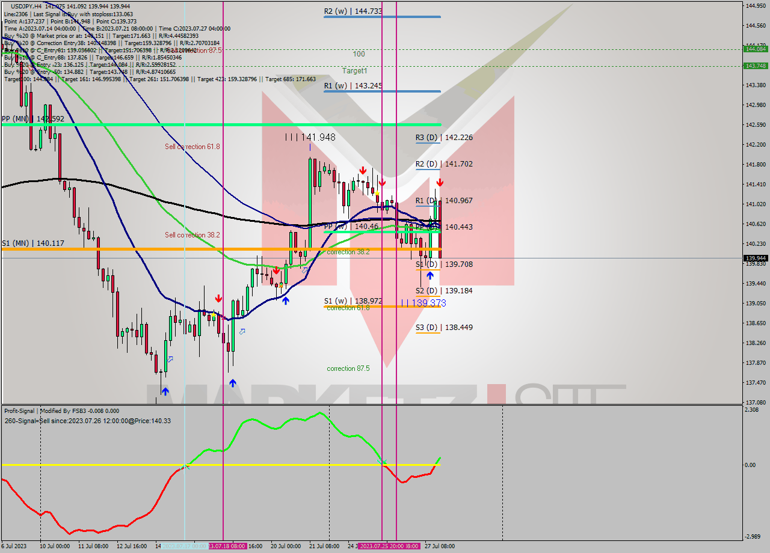Select the Sell correction 38.2 text
Screen dimensions: 770x553
pos(192,235)
